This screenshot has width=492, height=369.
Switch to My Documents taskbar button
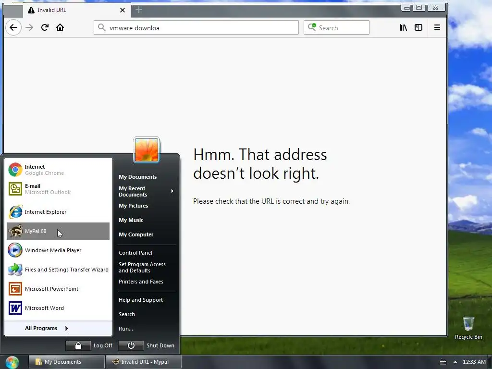[66, 362]
